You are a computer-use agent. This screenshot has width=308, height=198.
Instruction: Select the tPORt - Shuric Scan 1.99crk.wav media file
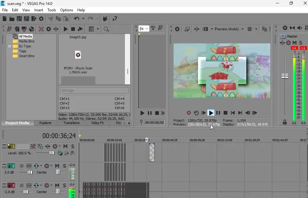tap(78, 62)
